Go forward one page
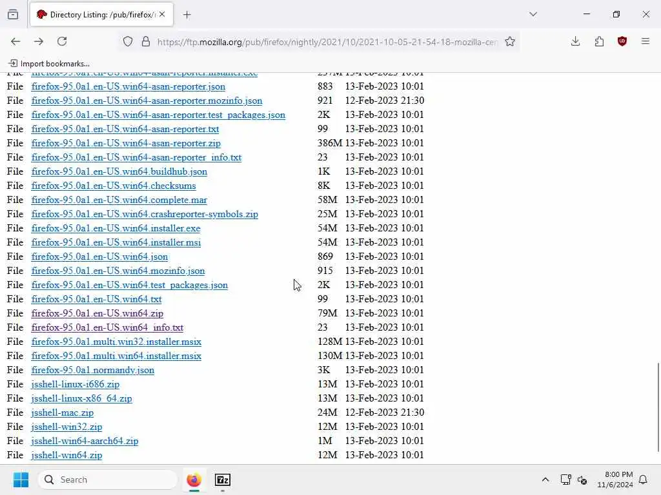This screenshot has width=661, height=495. click(39, 41)
